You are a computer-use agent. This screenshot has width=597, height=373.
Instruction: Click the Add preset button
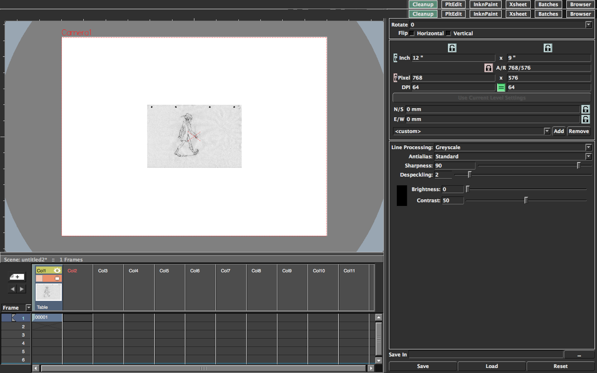[x=559, y=131]
